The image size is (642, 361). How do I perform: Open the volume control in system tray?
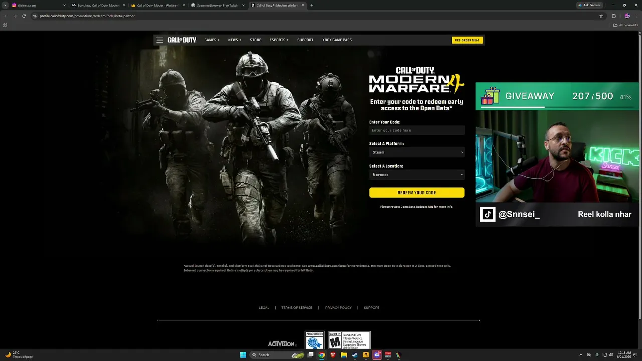(x=611, y=355)
